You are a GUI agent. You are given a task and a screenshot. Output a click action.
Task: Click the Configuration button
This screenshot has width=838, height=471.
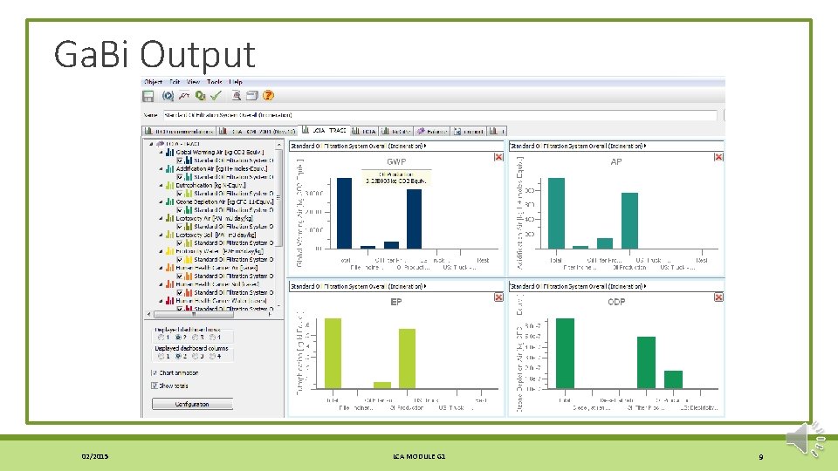[192, 404]
